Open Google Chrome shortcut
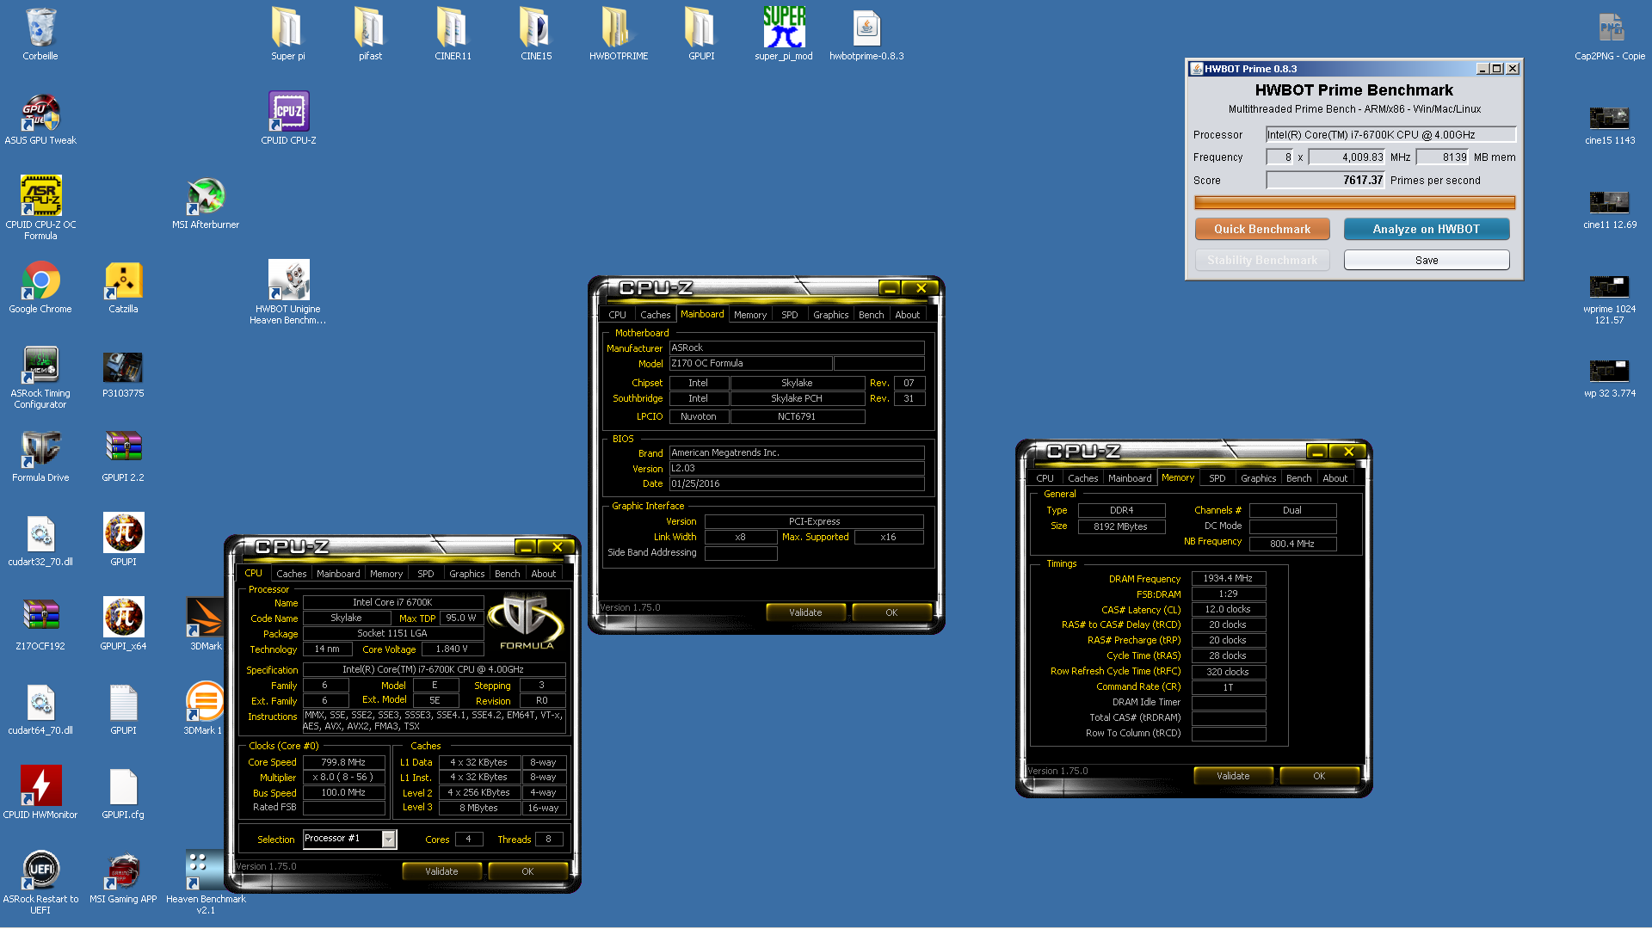This screenshot has width=1652, height=929. [40, 287]
